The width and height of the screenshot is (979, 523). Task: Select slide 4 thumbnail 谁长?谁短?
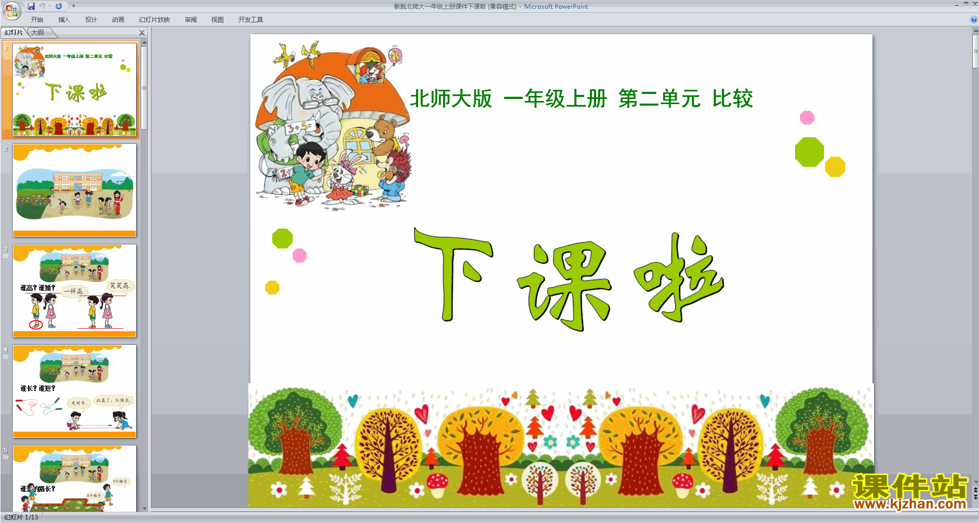pos(74,391)
